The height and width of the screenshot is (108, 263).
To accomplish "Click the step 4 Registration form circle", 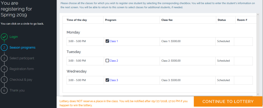I will click(x=4, y=69).
